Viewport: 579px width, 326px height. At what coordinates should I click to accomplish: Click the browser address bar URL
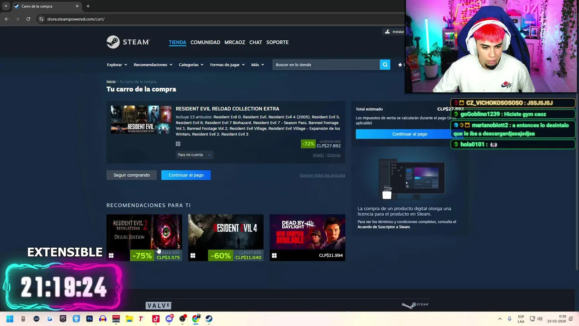tap(76, 19)
